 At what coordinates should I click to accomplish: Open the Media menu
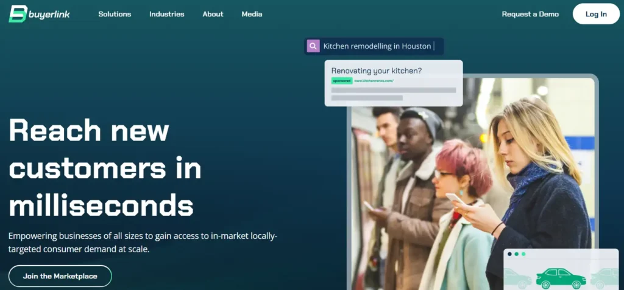pyautogui.click(x=252, y=14)
